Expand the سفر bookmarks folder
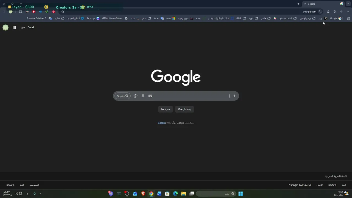The height and width of the screenshot is (198, 352). (146, 18)
